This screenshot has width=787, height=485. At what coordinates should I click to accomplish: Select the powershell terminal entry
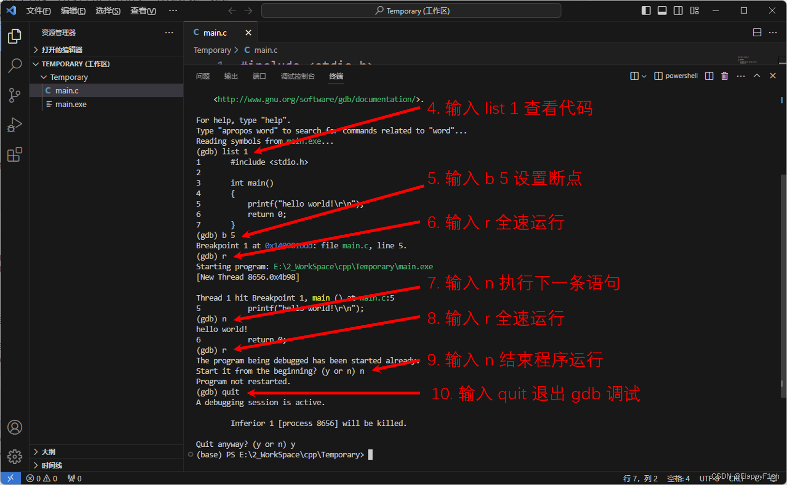[x=676, y=76]
